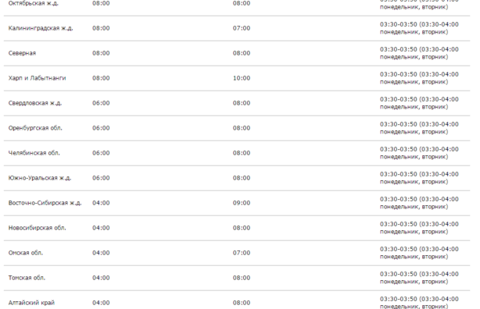480x309 pixels.
Task: Click 06:00 time in Свердловская ж.д. row
Action: coord(101,103)
